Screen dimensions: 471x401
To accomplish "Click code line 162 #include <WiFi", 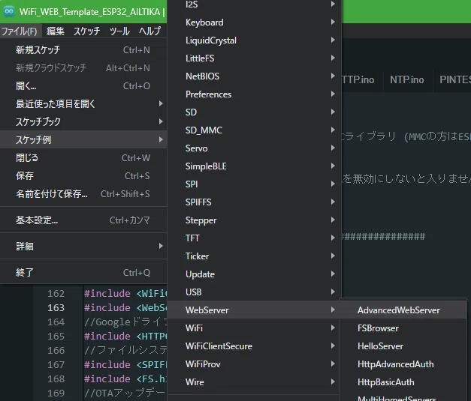I will pos(125,293).
